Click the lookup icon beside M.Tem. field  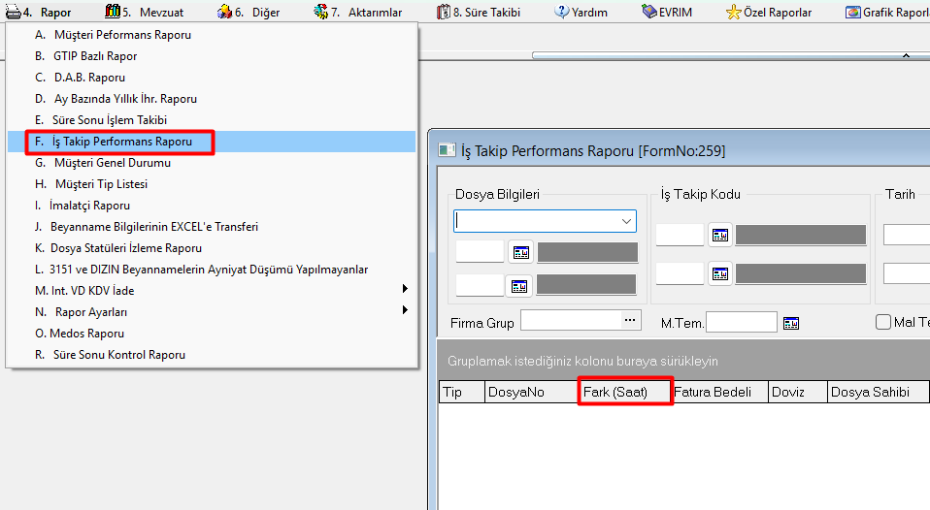[790, 323]
